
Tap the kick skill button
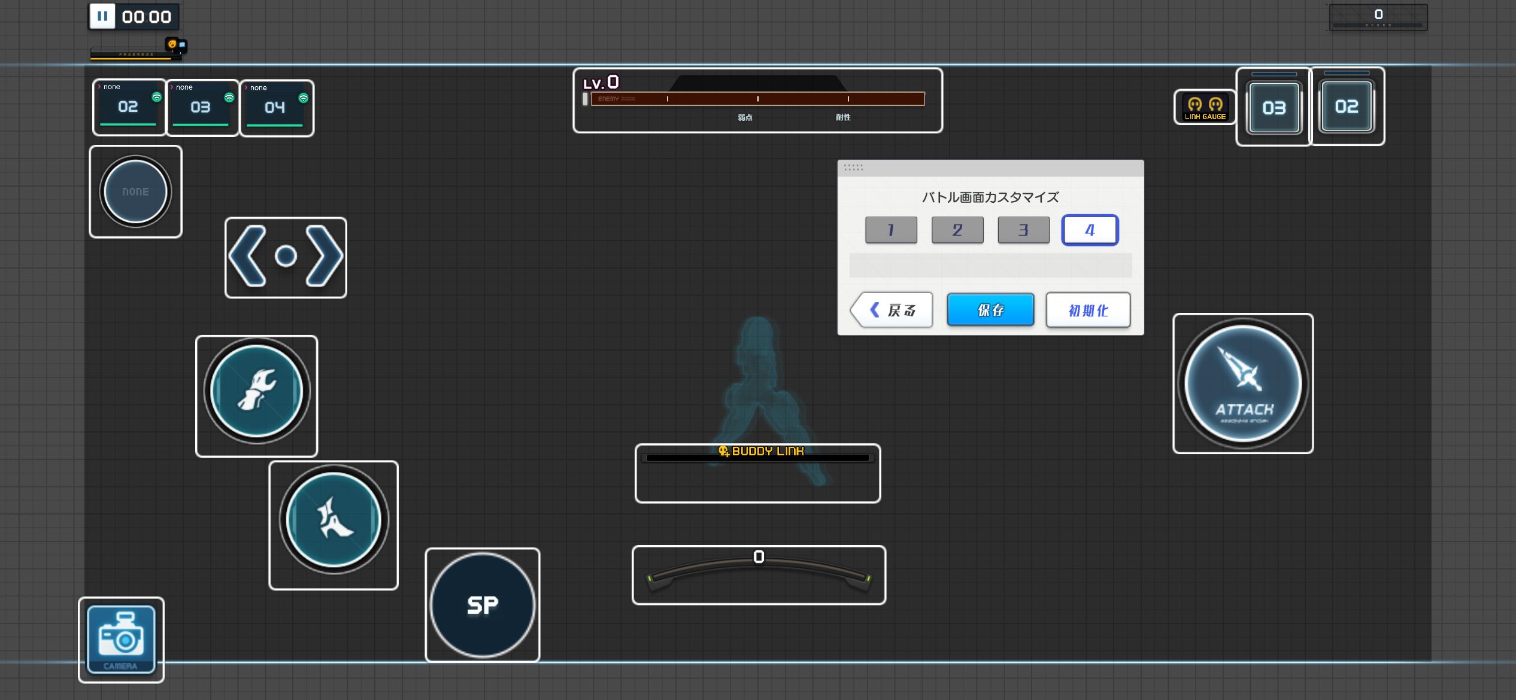333,519
